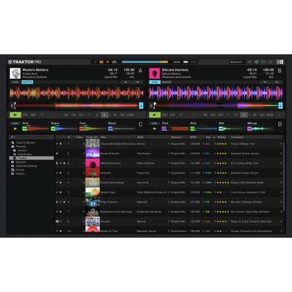Click CUE button on Deck A
Viewport: 292px width, 292px height.
point(25,115)
